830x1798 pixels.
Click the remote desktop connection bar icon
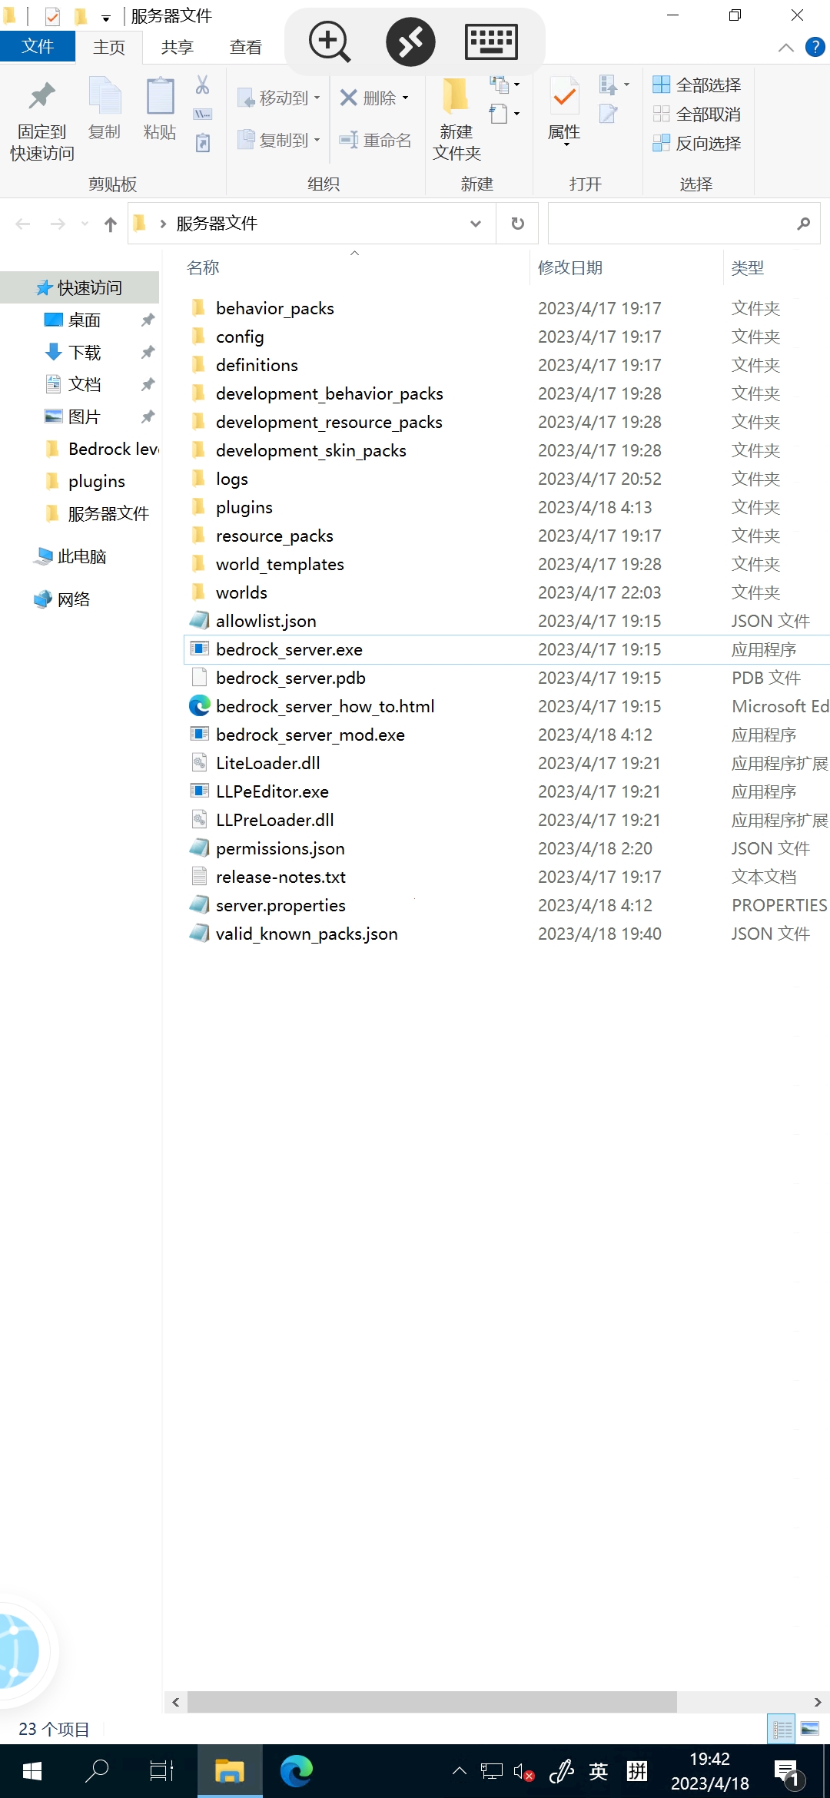[410, 41]
